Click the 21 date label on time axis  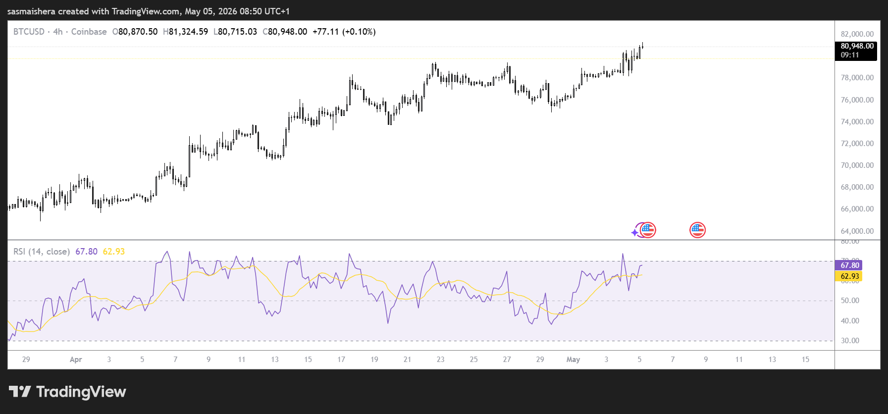point(407,360)
